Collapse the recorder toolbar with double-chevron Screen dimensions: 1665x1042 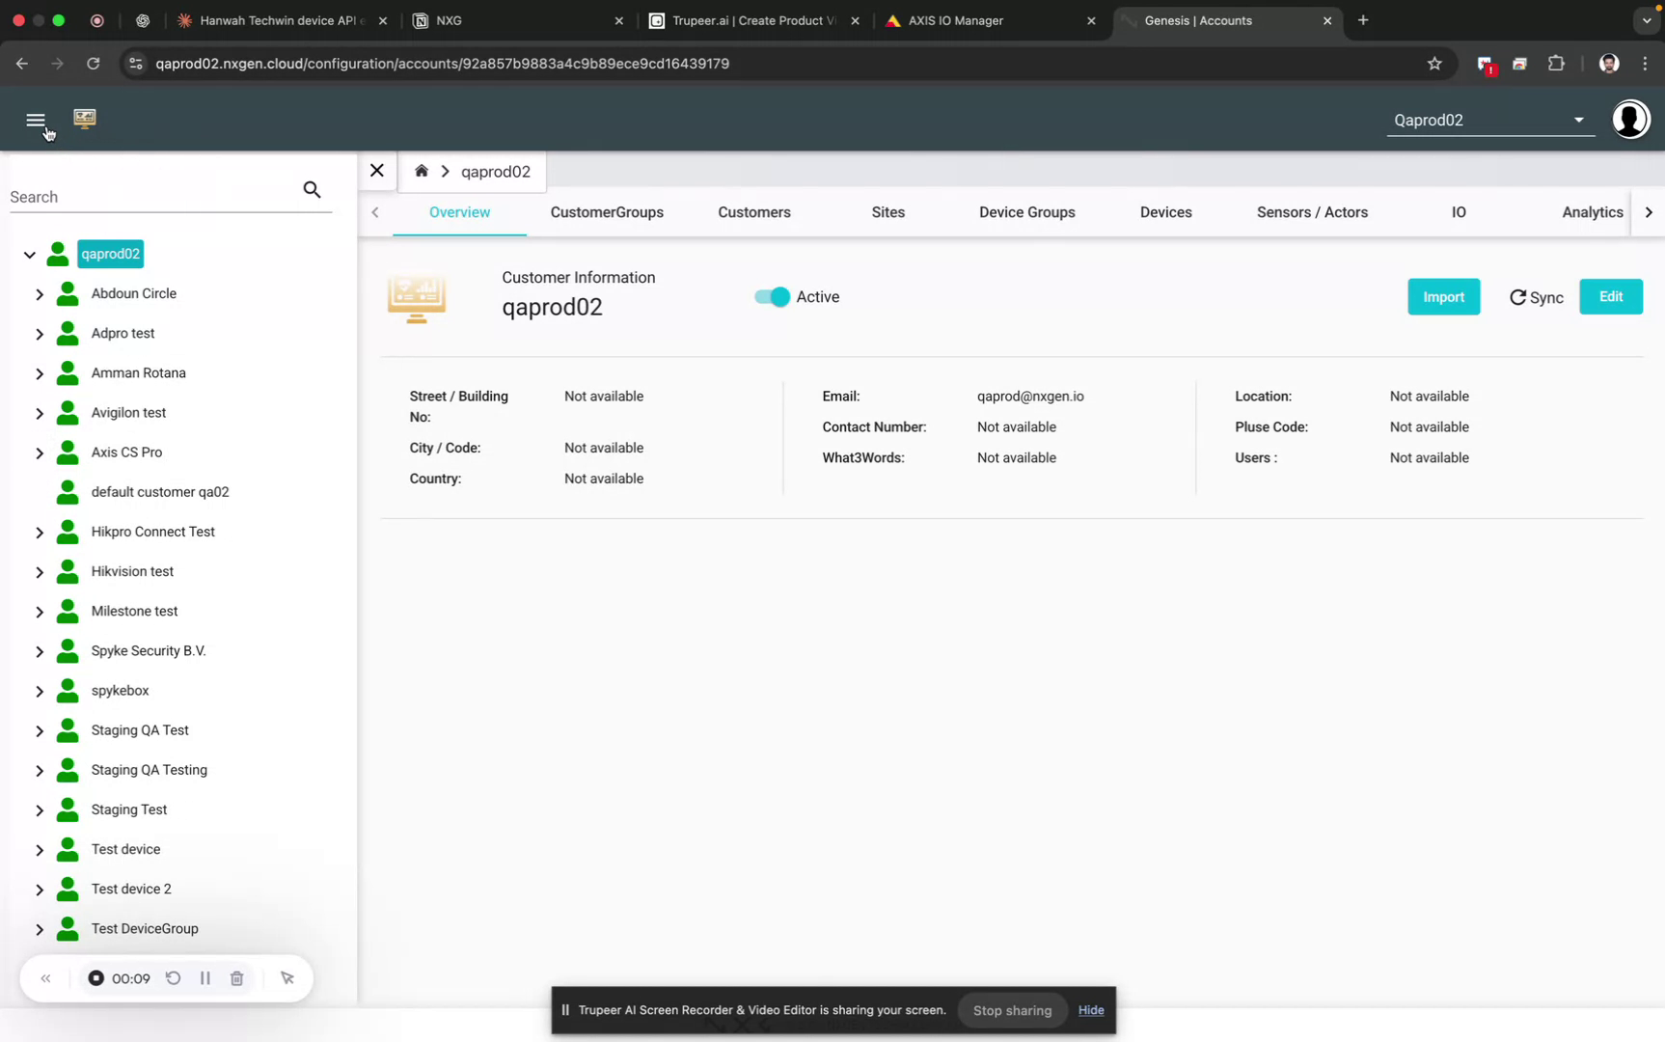[46, 977]
